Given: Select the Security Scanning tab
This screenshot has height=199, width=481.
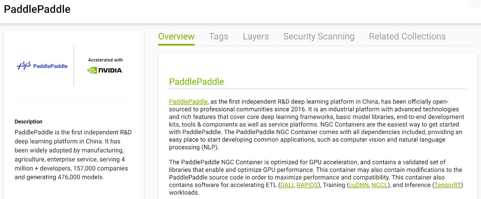Looking at the screenshot, I should (x=319, y=36).
